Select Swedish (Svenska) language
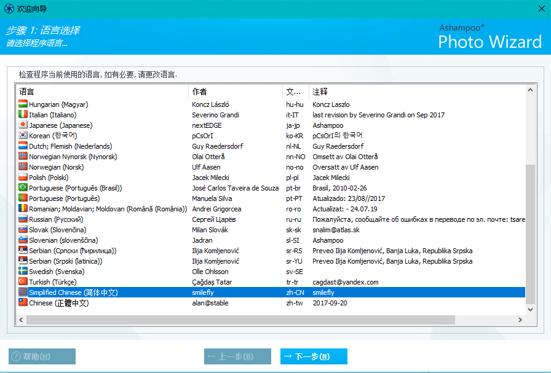Image resolution: width=551 pixels, height=373 pixels. (x=271, y=272)
